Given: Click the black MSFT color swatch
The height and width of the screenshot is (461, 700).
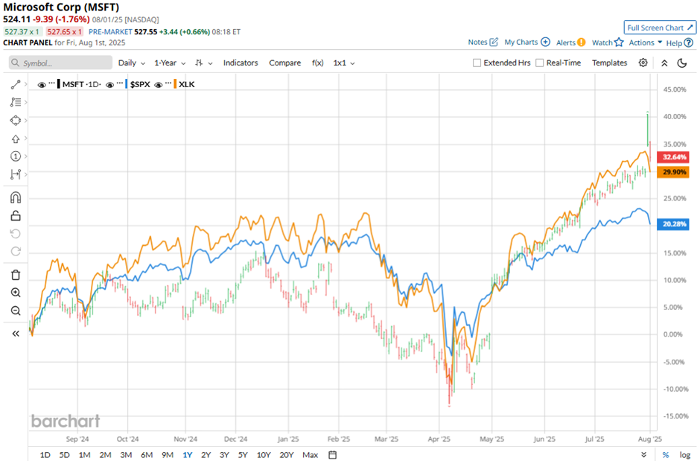Looking at the screenshot, I should (x=59, y=84).
